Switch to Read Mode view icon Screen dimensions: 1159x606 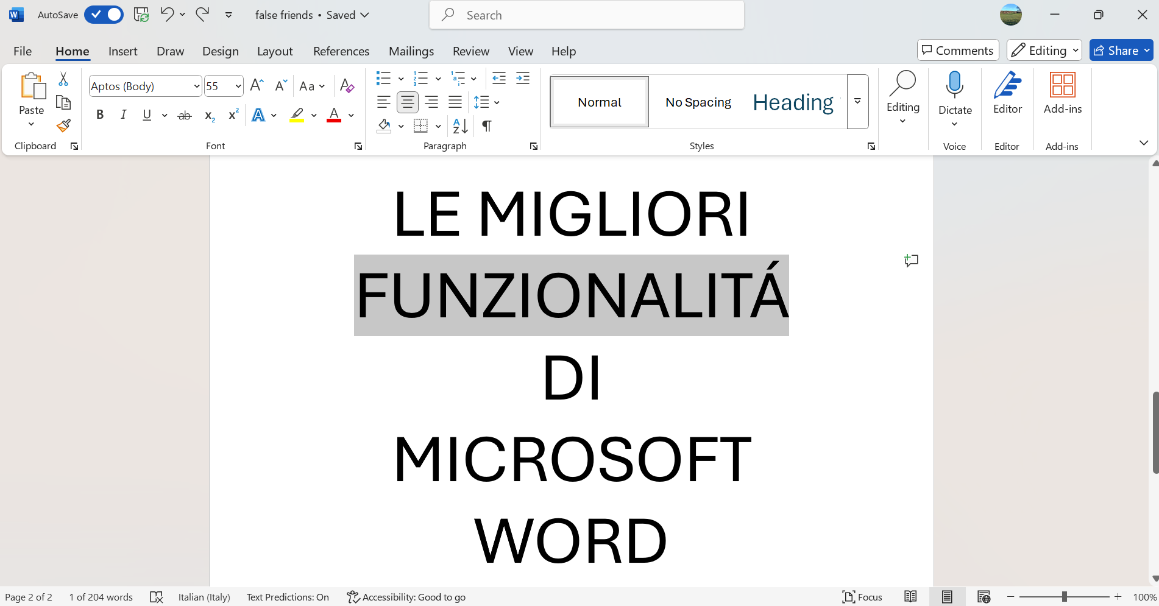pyautogui.click(x=910, y=597)
